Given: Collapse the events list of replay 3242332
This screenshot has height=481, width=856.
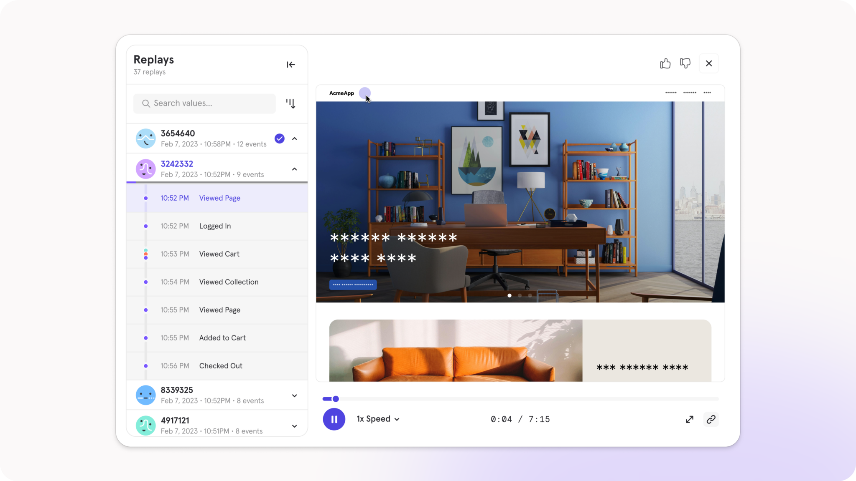Looking at the screenshot, I should click(294, 169).
